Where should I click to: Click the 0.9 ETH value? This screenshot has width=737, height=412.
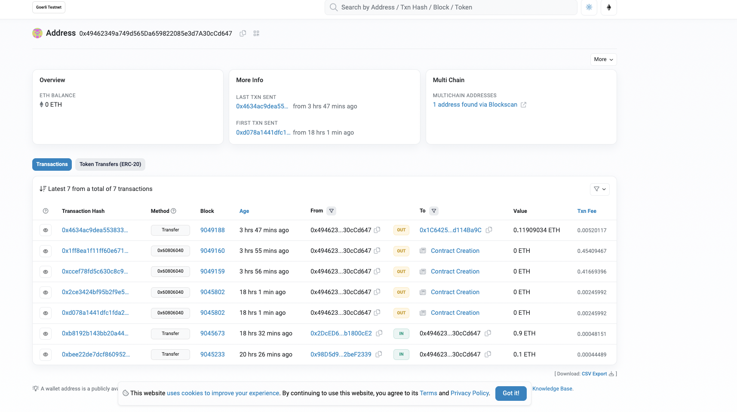coord(524,333)
